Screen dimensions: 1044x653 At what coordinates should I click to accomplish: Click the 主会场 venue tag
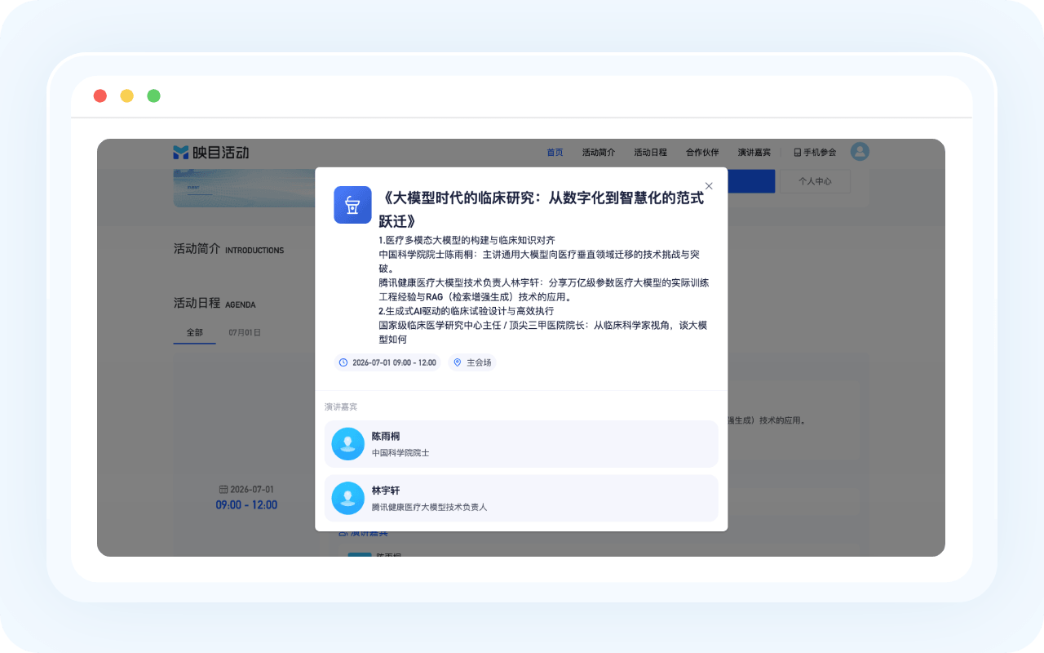472,362
